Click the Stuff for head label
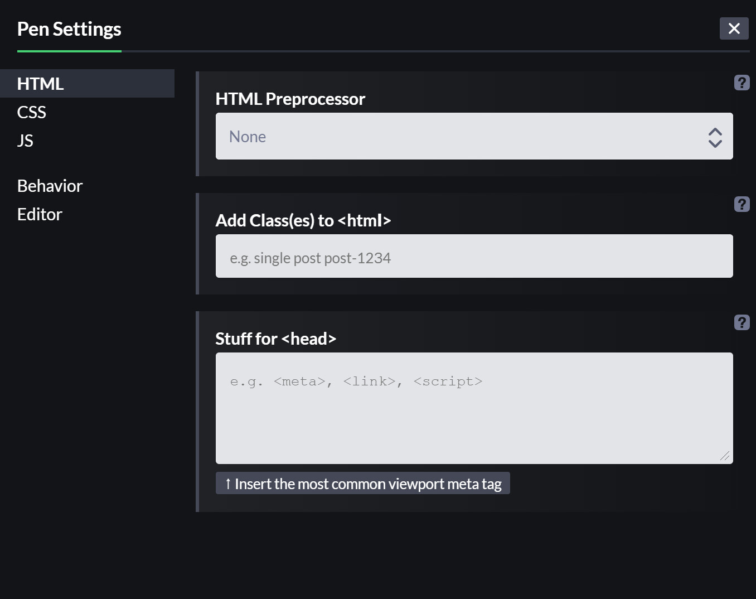Image resolution: width=756 pixels, height=599 pixels. pos(275,339)
